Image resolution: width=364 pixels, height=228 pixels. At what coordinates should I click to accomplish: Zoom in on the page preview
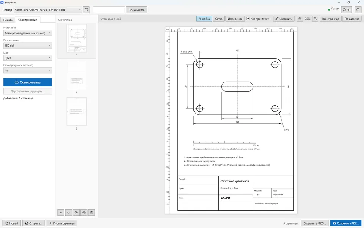click(x=315, y=19)
